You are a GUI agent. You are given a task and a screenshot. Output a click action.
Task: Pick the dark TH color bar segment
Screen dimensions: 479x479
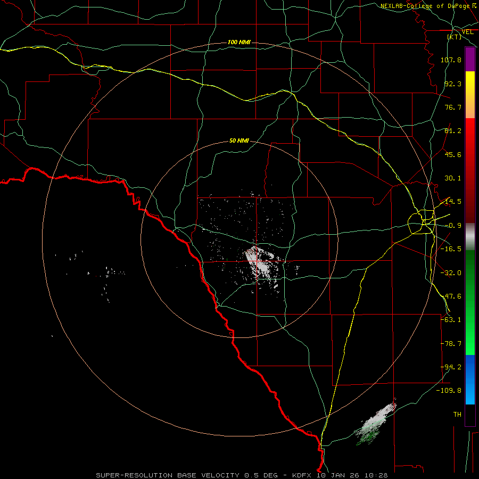click(x=470, y=415)
